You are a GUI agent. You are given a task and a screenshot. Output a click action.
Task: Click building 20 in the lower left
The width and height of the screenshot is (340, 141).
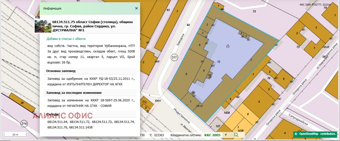pyautogui.click(x=22, y=103)
